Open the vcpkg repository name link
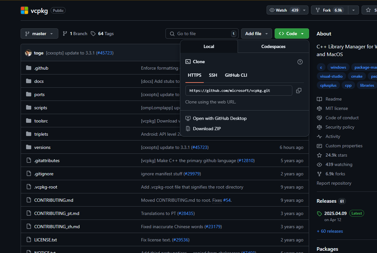The height and width of the screenshot is (253, 377). coord(39,11)
